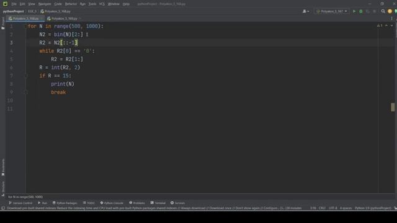Click the UTF-8 encoding indicator
Image resolution: width=397 pixels, height=223 pixels.
(x=332, y=208)
